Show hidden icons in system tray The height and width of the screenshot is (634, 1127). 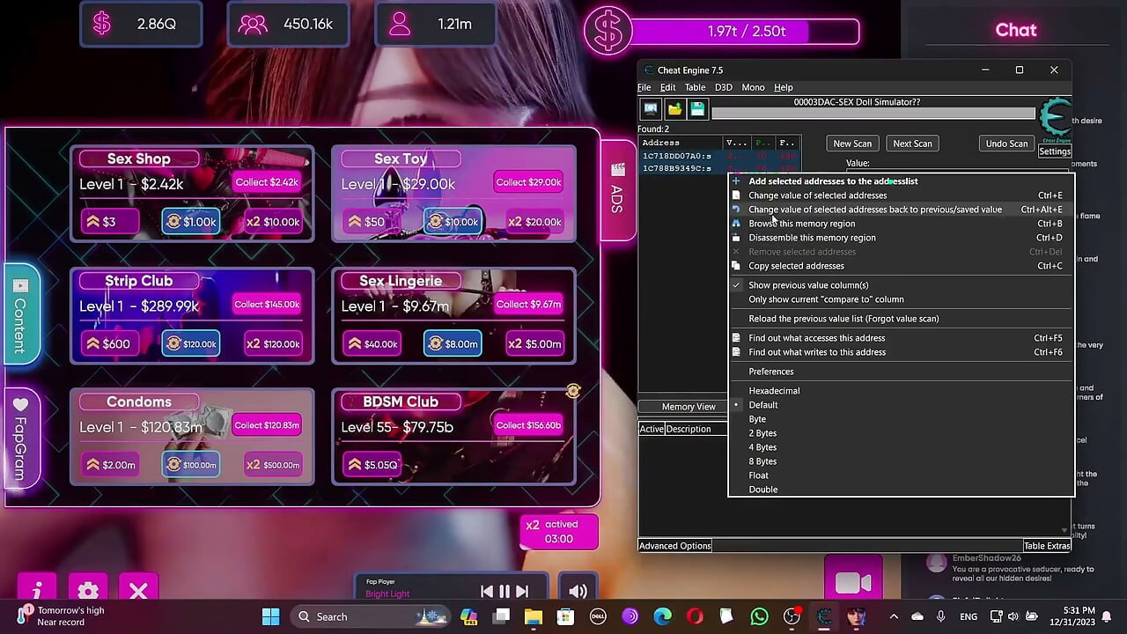pos(894,616)
